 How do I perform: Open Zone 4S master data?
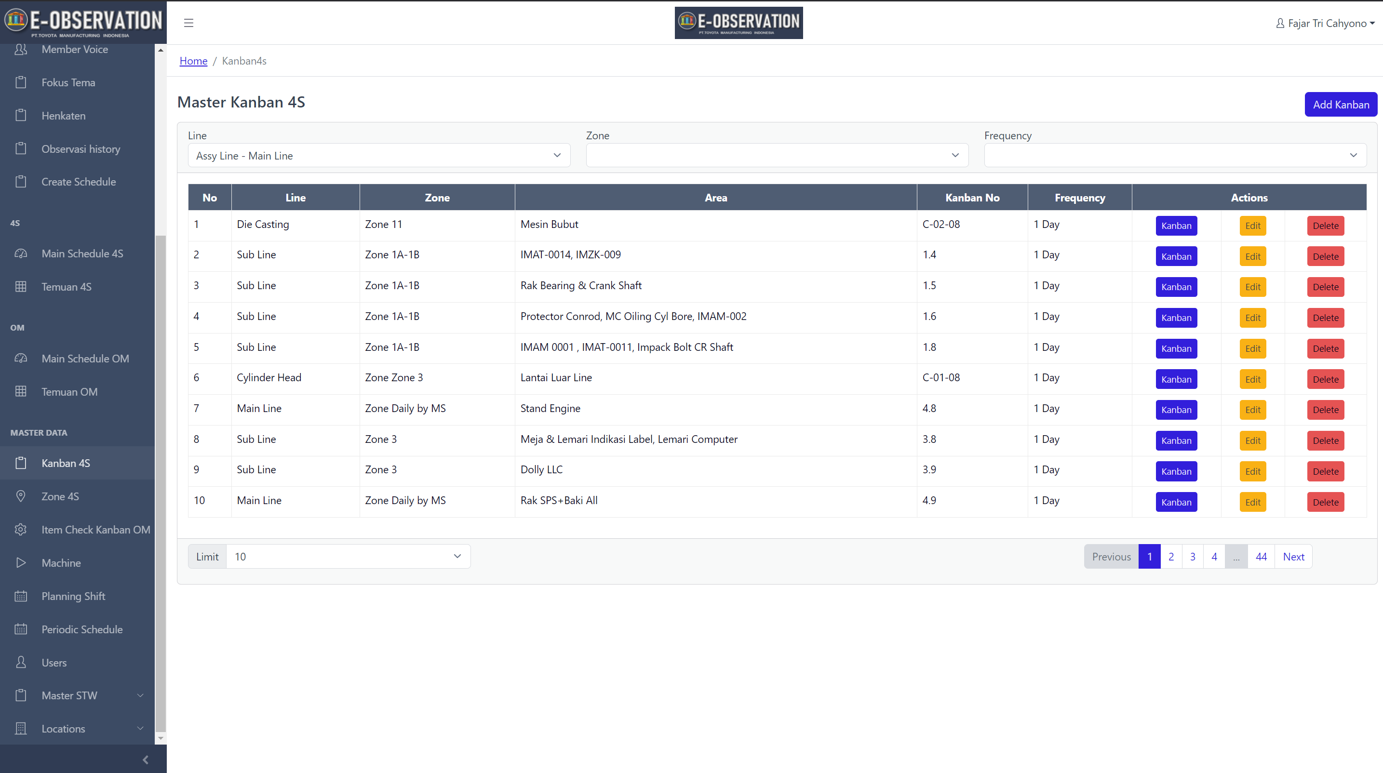[x=78, y=496]
